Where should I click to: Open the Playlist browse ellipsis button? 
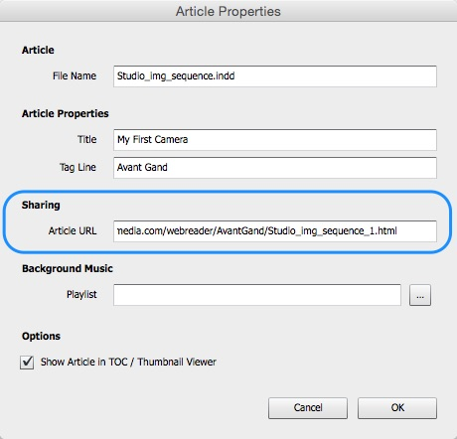tap(420, 295)
